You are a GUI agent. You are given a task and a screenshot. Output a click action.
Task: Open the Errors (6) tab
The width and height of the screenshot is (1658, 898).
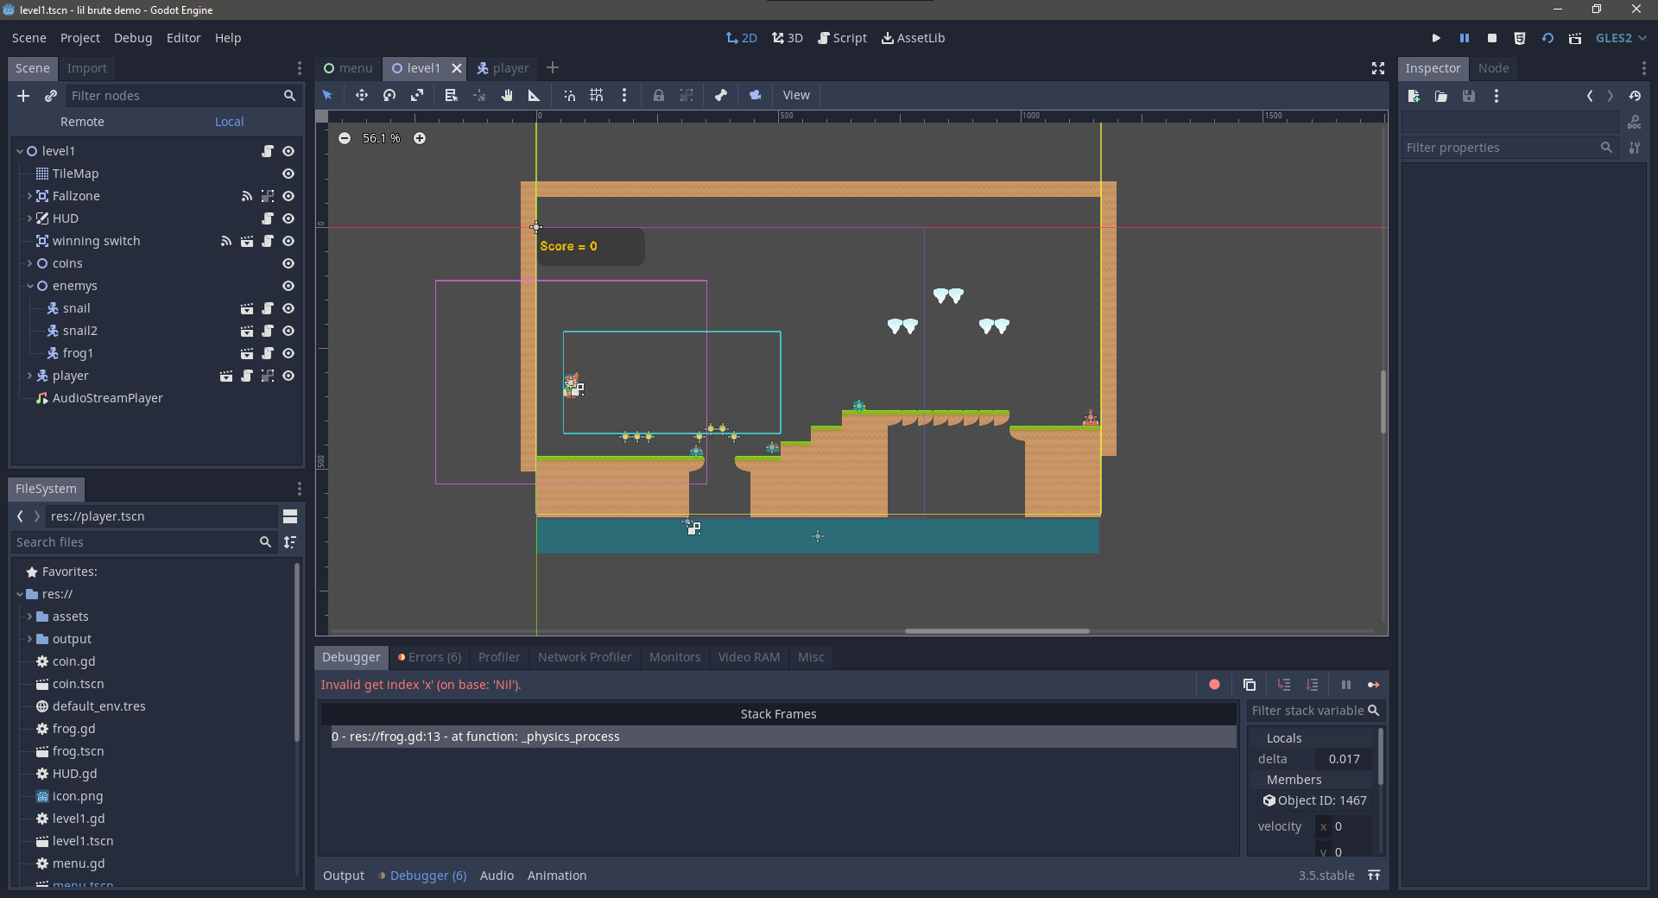(430, 657)
